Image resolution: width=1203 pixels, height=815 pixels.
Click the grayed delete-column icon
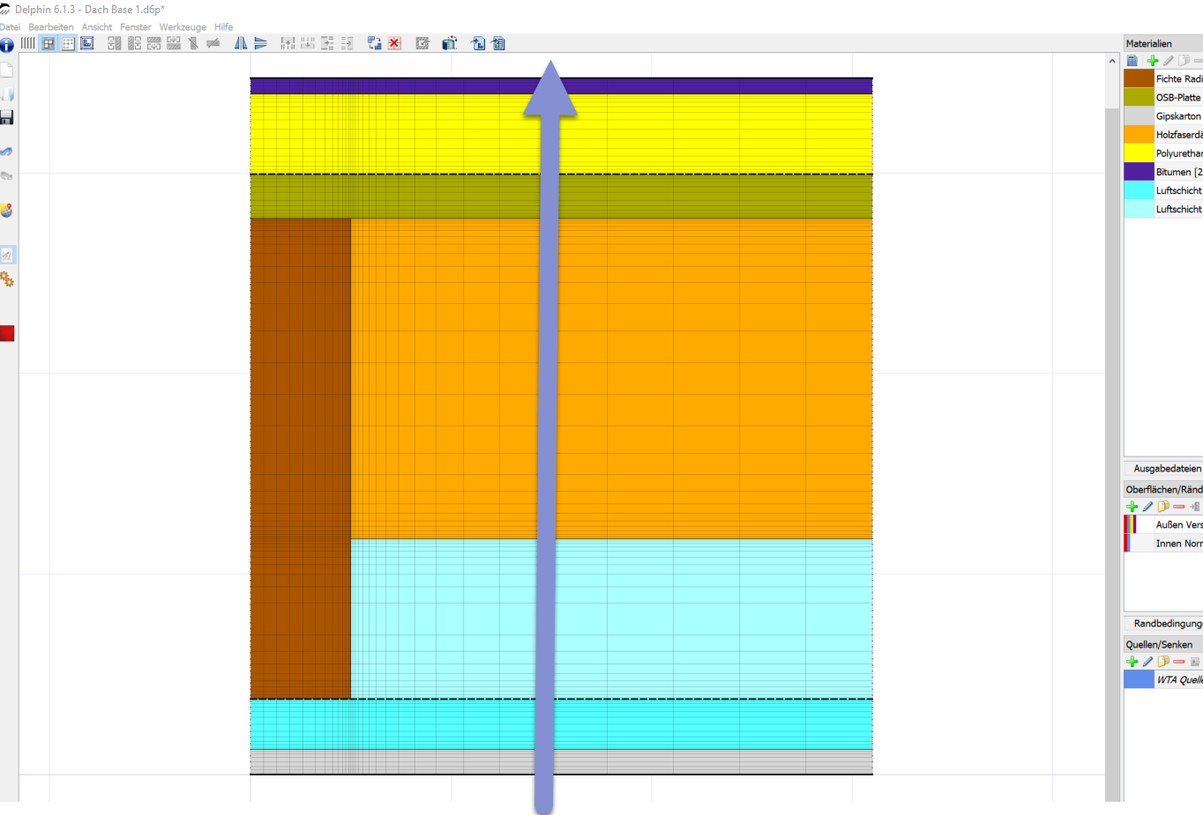[193, 43]
